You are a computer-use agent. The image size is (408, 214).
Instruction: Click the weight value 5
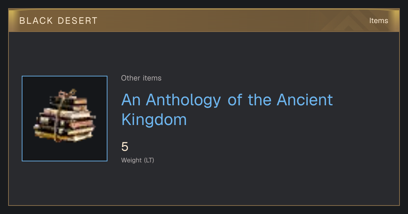click(125, 147)
